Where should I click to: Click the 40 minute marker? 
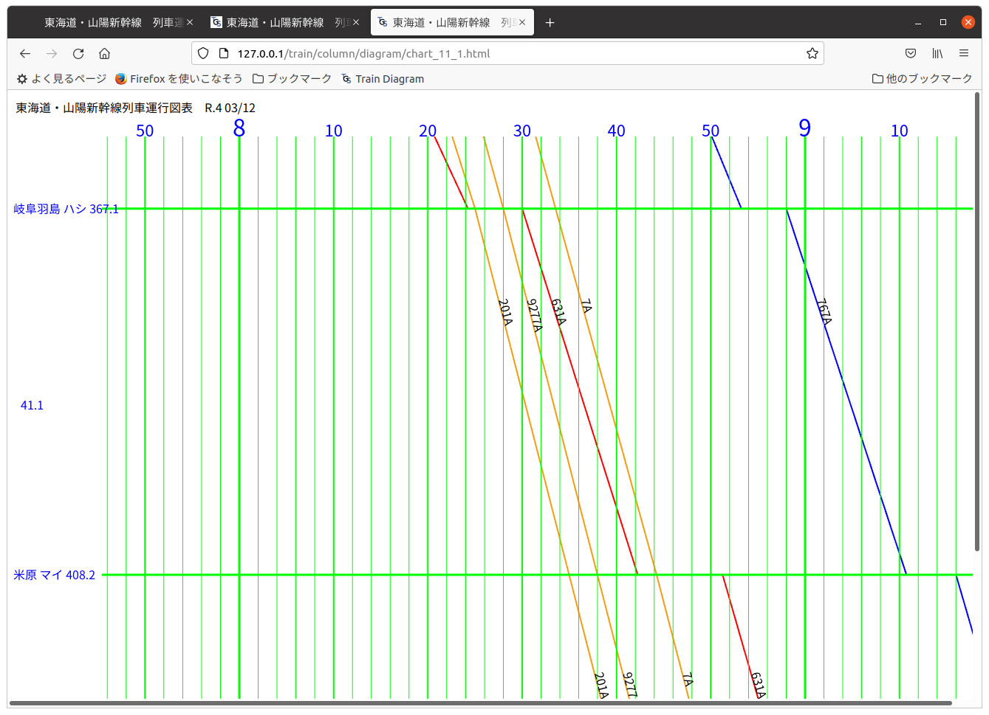click(x=616, y=131)
